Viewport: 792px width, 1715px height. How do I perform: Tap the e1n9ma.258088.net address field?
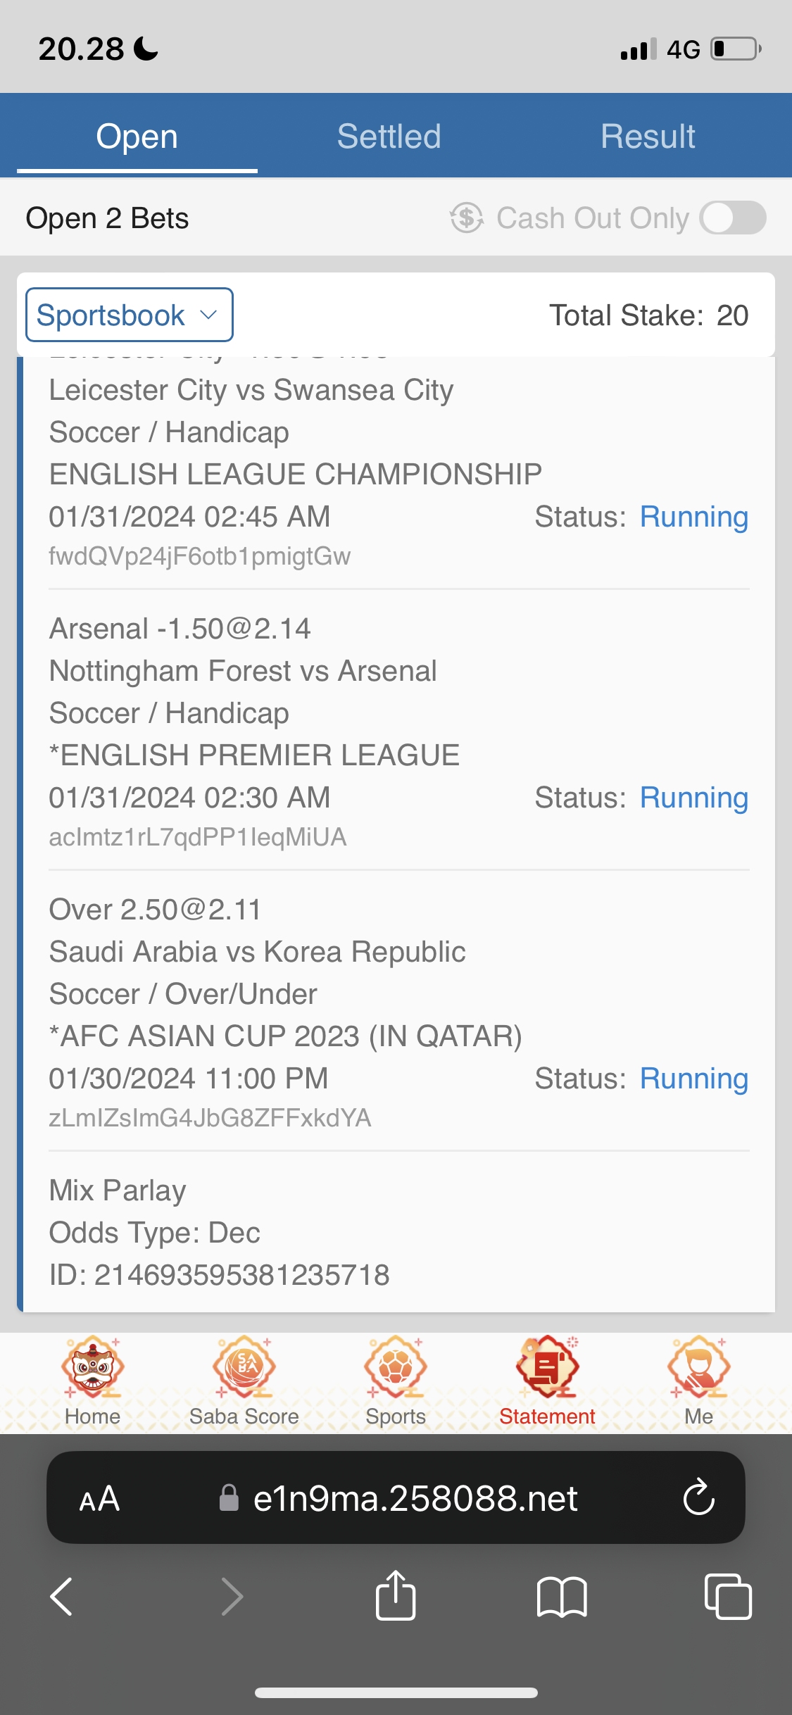click(x=415, y=1498)
